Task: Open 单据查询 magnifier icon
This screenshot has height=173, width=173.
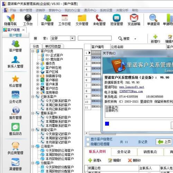Action: pos(153,18)
